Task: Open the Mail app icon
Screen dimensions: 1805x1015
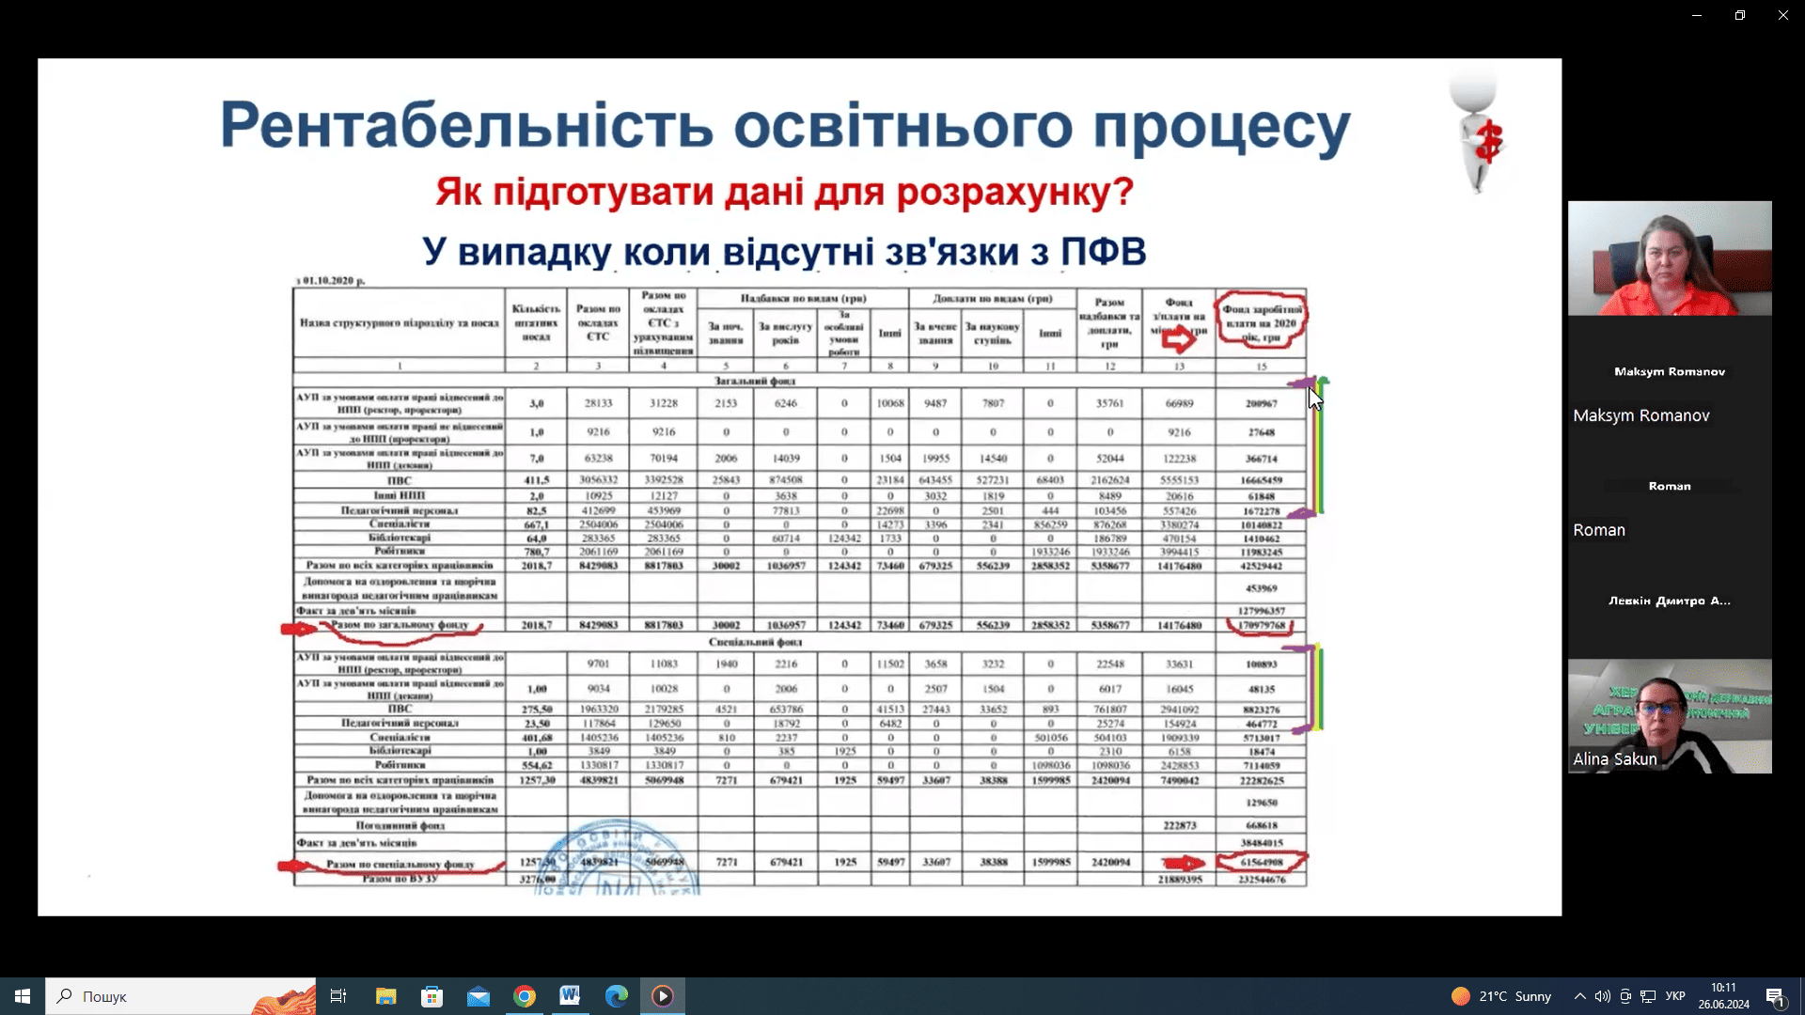Action: 478,996
